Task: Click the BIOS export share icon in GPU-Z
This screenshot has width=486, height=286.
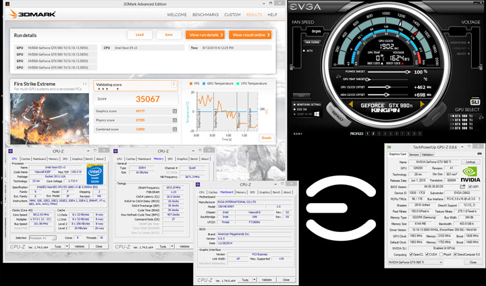Action: click(462, 187)
